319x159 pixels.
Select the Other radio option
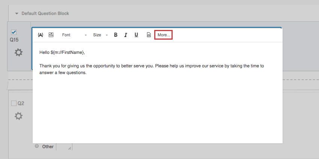37,146
